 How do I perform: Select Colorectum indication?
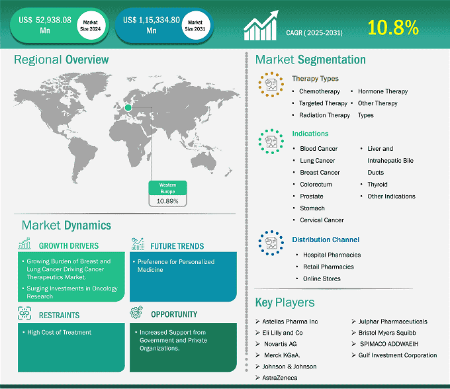[316, 185]
